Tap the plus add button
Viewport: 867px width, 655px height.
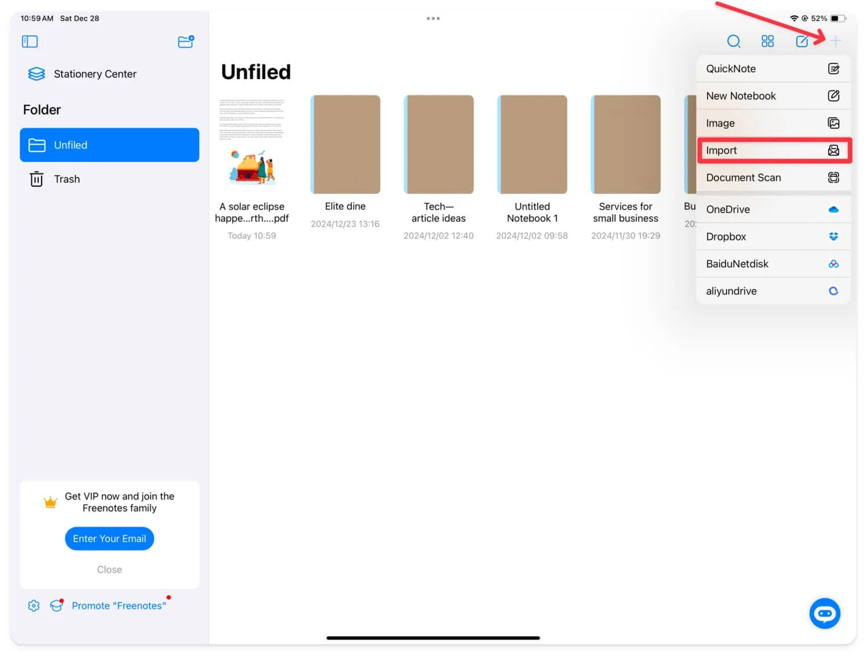(x=835, y=41)
